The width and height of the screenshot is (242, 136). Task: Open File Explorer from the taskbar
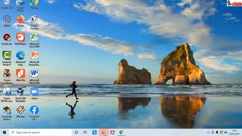104,132
